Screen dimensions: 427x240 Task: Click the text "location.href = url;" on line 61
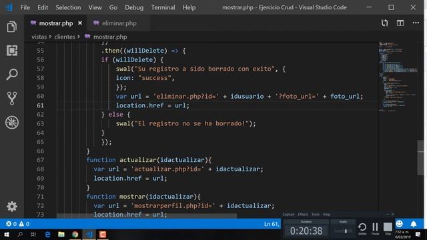pos(153,105)
